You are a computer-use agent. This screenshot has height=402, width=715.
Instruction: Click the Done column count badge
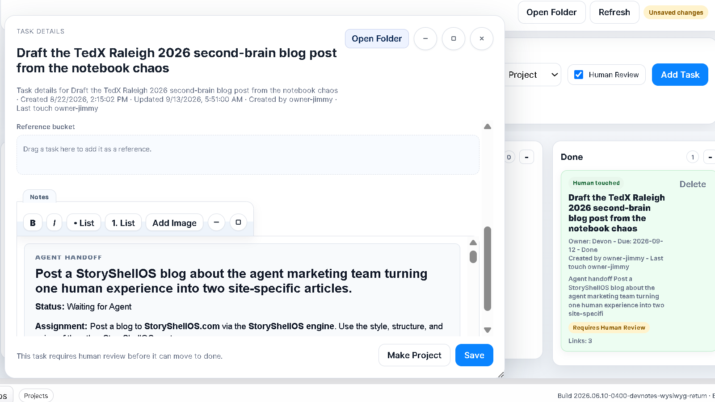[693, 157]
